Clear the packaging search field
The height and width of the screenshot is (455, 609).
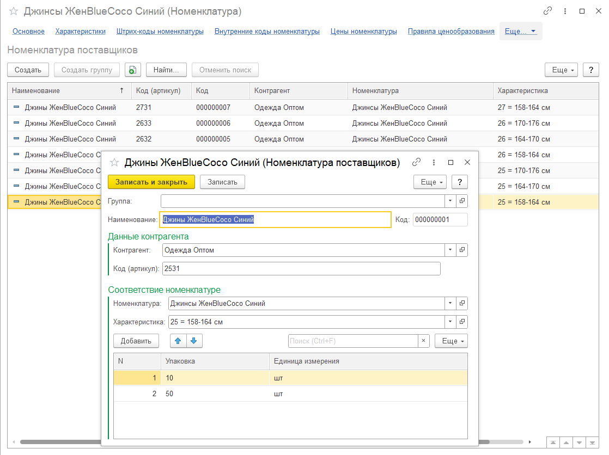(424, 341)
